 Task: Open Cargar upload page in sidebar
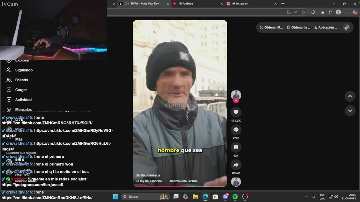click(21, 90)
